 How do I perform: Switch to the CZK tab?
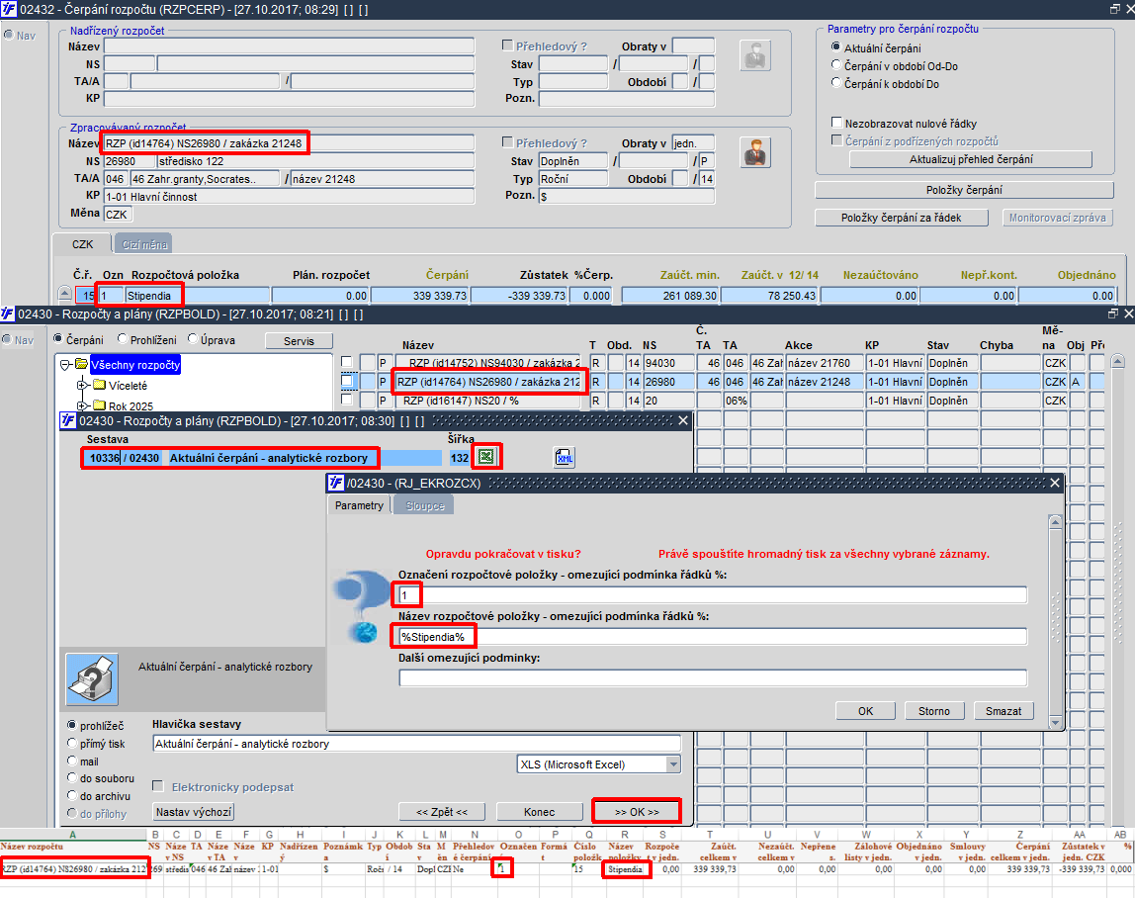[x=82, y=244]
